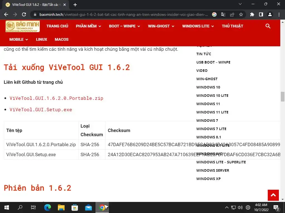Reload the page with refresh icon

[24, 14]
